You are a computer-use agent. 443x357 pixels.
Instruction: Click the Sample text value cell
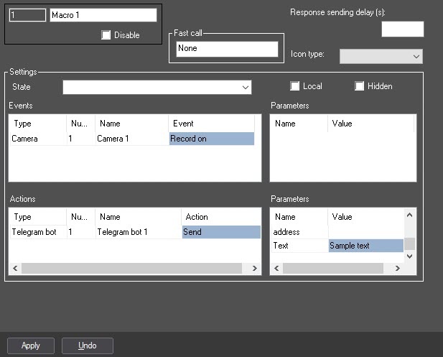click(x=366, y=246)
